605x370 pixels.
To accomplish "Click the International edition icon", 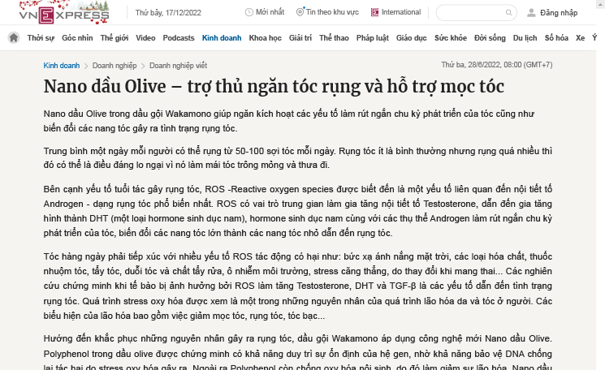I will [374, 13].
